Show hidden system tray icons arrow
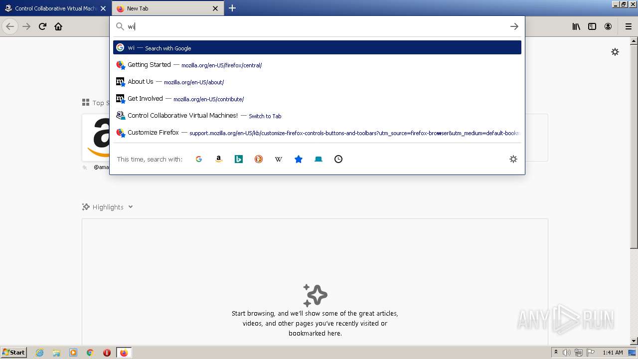 [x=556, y=353]
